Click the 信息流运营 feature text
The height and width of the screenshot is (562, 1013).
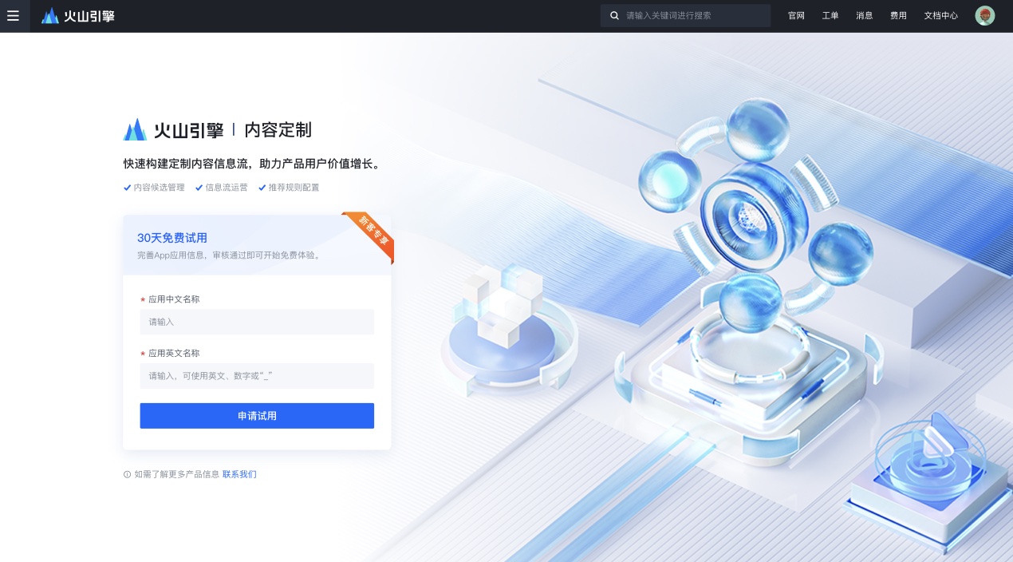[x=227, y=188]
